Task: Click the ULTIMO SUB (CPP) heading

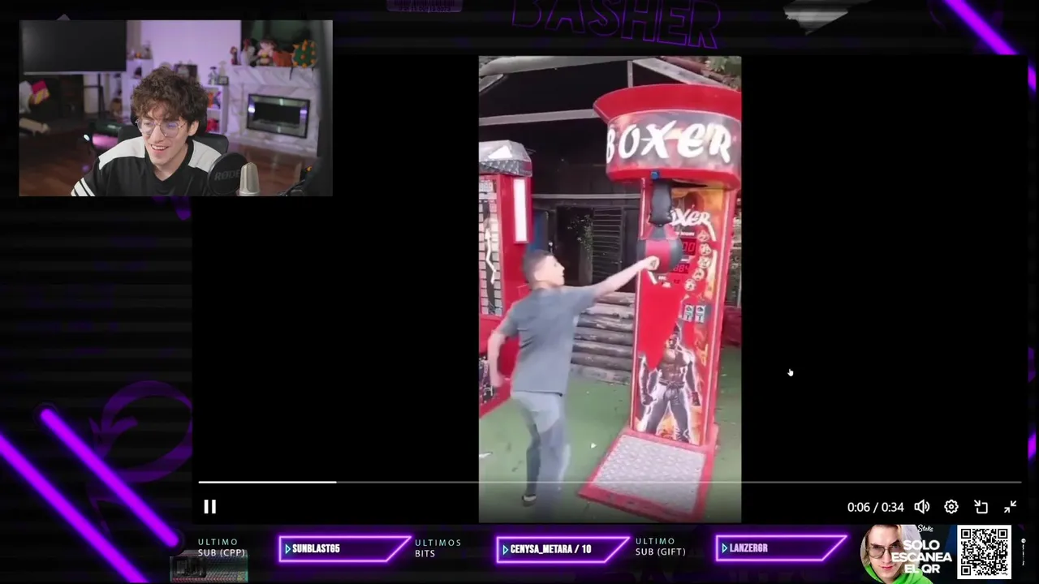Action: pyautogui.click(x=221, y=547)
